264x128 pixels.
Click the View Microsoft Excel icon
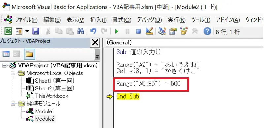pyautogui.click(x=8, y=31)
